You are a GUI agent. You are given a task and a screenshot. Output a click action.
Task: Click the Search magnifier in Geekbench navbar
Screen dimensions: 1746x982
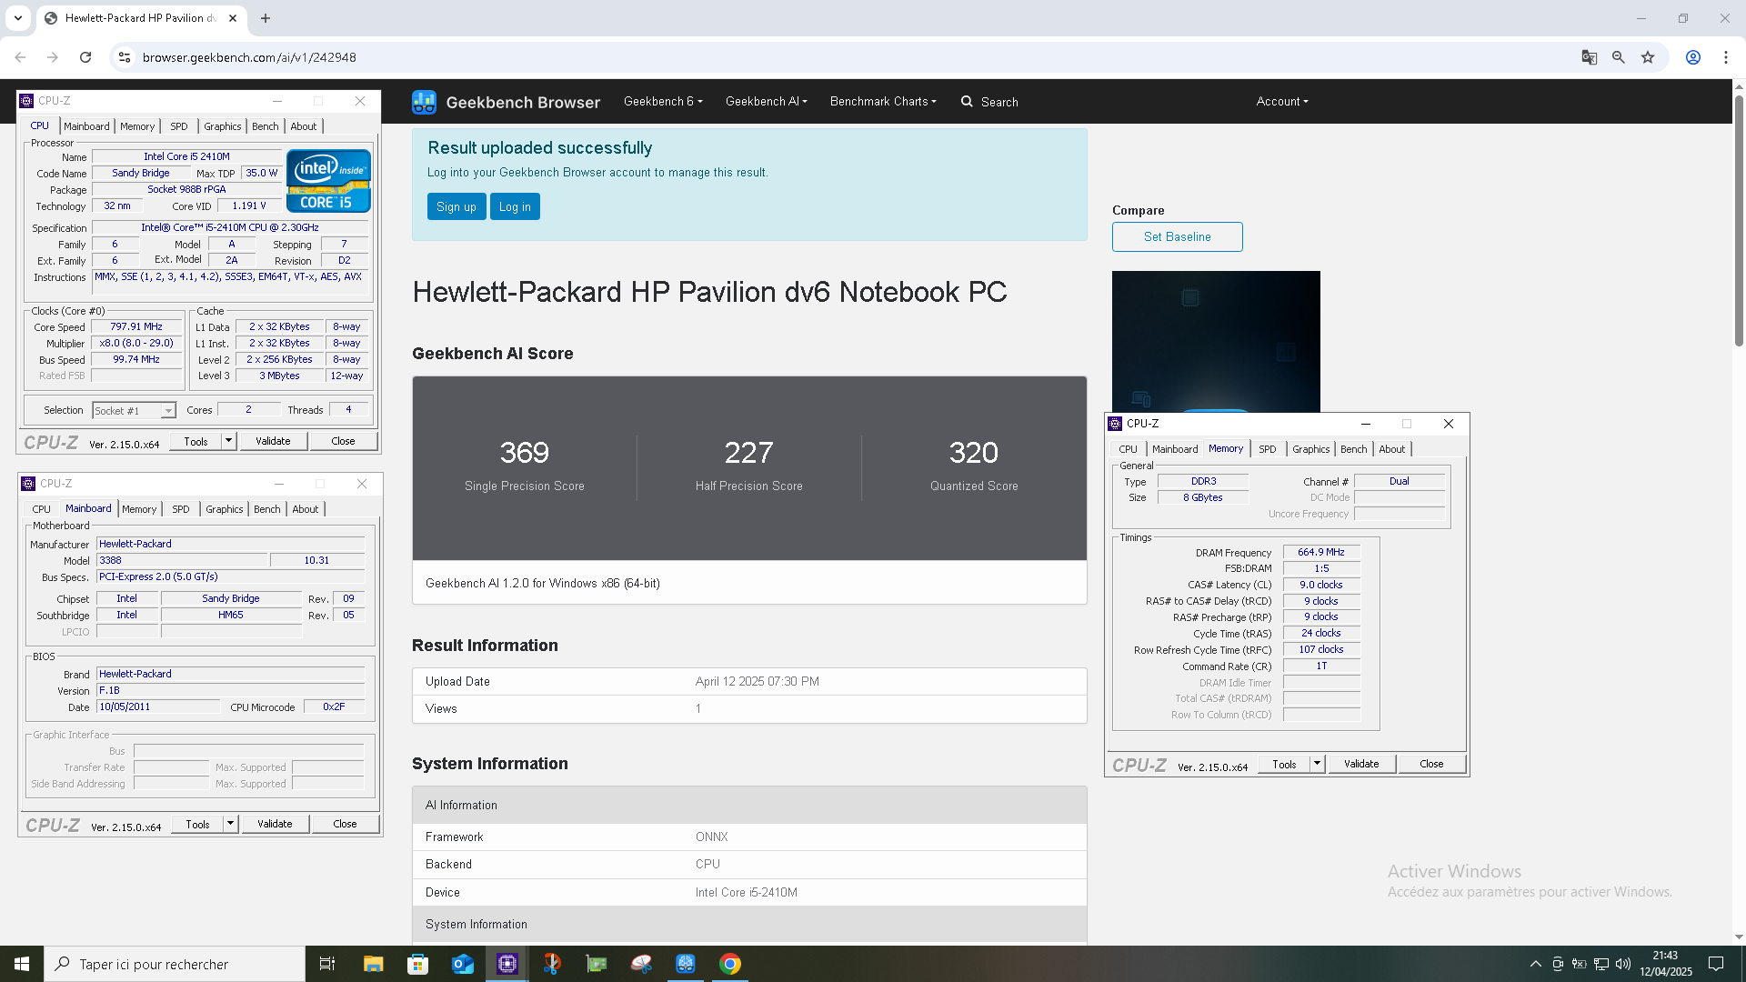[967, 102]
